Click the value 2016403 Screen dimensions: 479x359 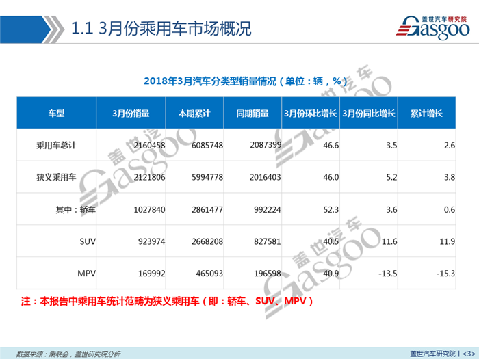click(266, 177)
